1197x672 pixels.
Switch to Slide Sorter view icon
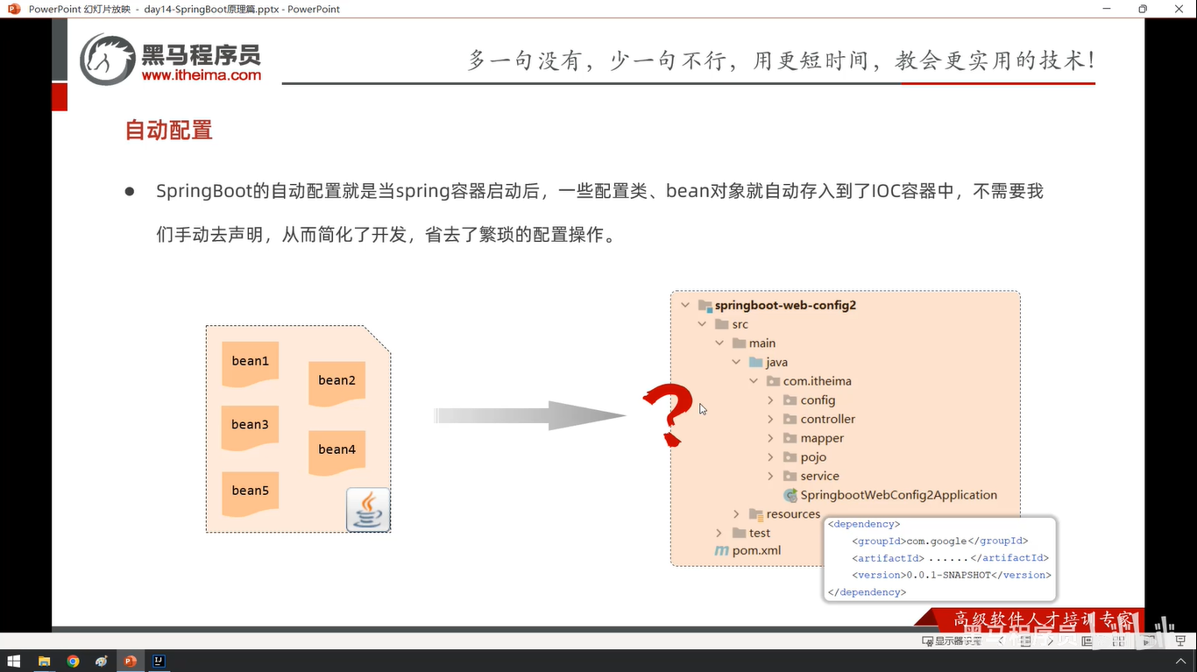click(x=1119, y=641)
